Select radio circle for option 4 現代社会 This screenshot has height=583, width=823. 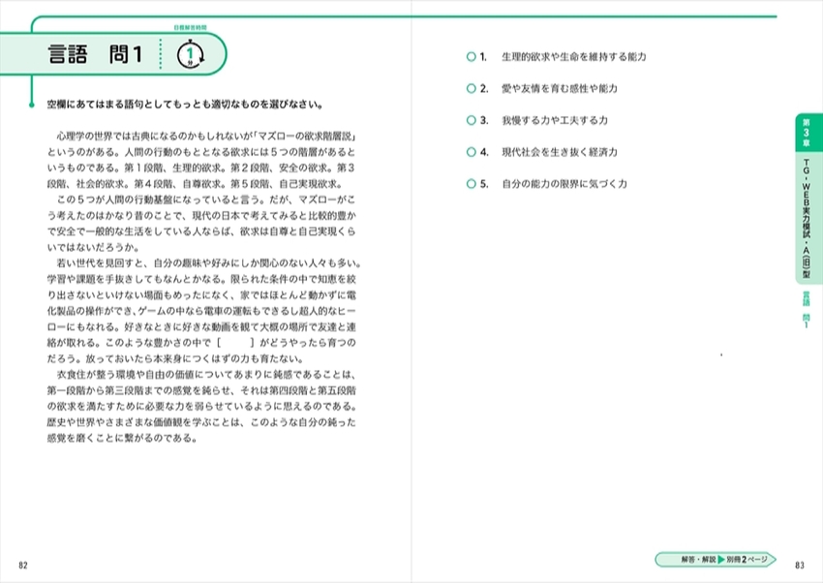[471, 152]
